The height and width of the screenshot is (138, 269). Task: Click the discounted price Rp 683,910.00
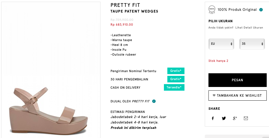point(122,25)
